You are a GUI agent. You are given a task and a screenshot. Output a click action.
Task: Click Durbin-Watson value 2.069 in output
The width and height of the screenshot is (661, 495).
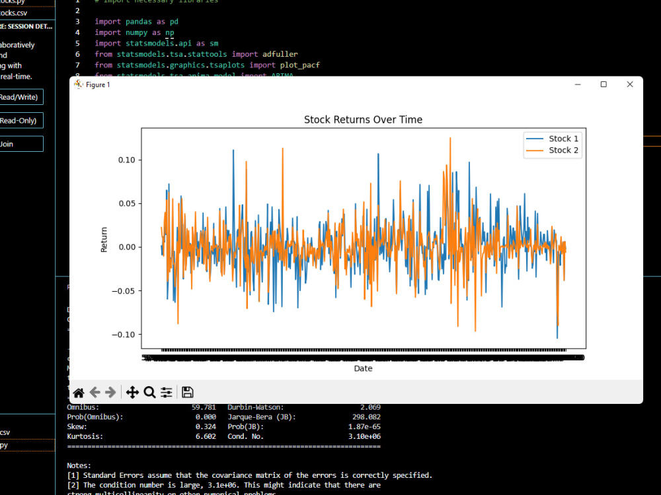click(370, 407)
